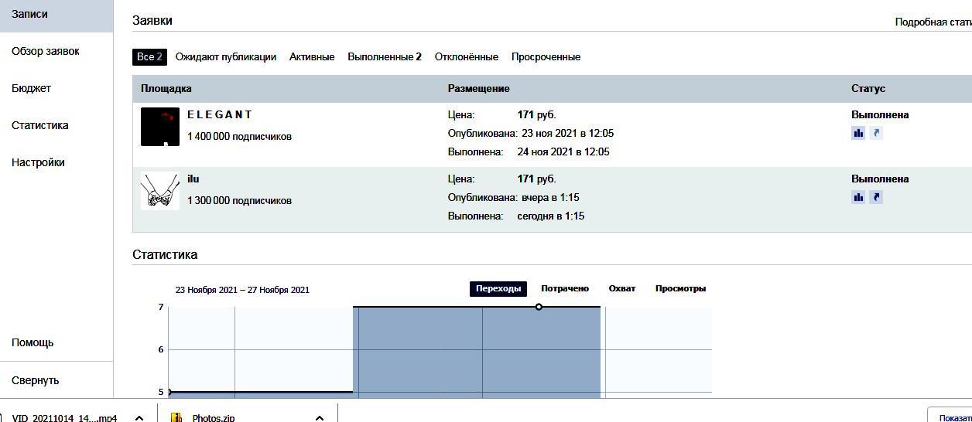The image size is (972, 422).
Task: Click the Photos.zip archive icon
Action: (176, 417)
